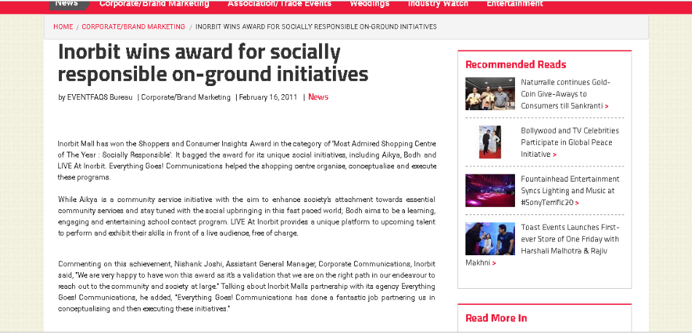Click arrow after Global Peace Initiative

click(x=555, y=155)
